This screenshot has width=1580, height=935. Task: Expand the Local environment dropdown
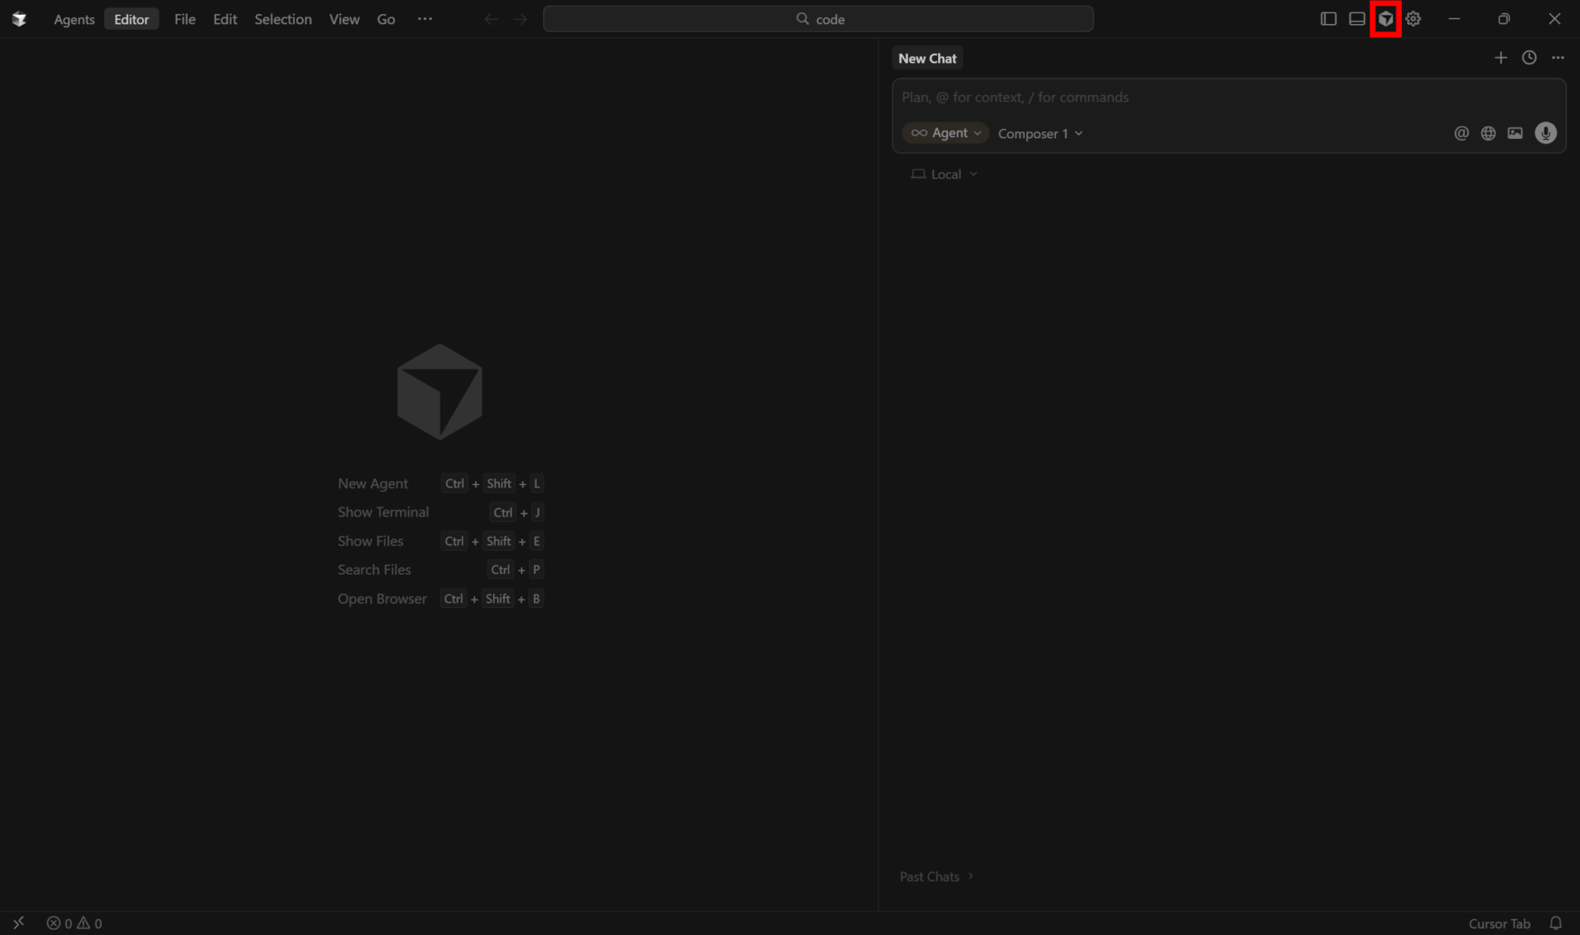[x=945, y=174]
